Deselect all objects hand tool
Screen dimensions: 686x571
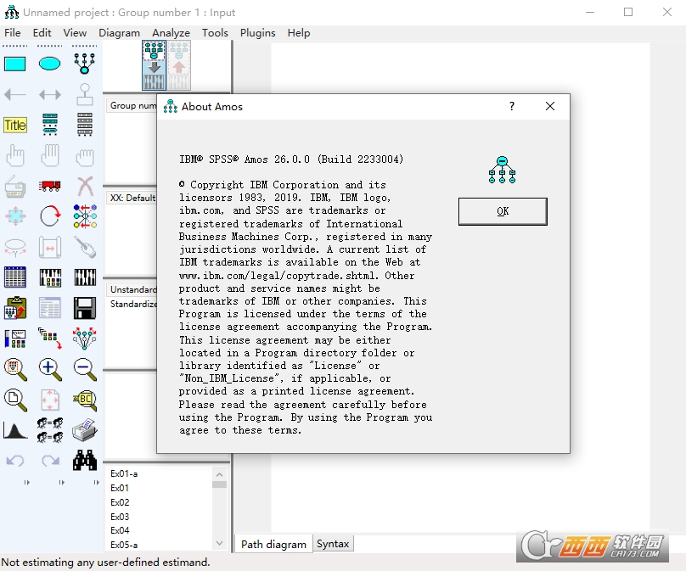click(84, 156)
